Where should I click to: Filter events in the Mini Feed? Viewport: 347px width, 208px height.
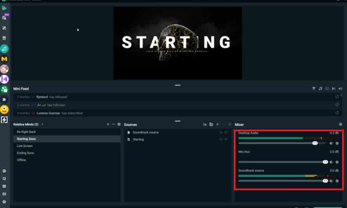point(314,89)
